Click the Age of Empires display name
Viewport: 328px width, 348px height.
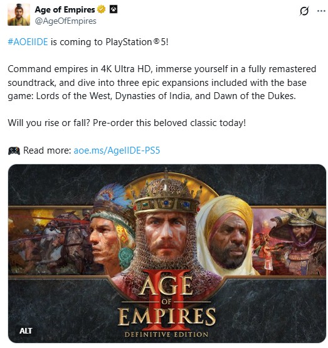tap(65, 9)
